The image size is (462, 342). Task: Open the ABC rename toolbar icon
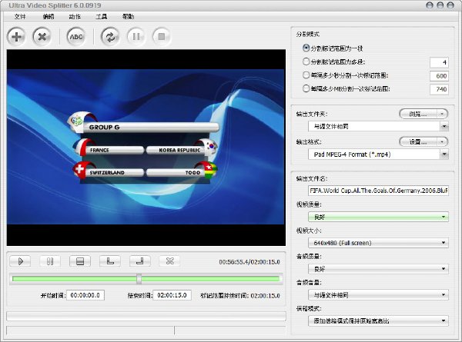click(x=76, y=37)
